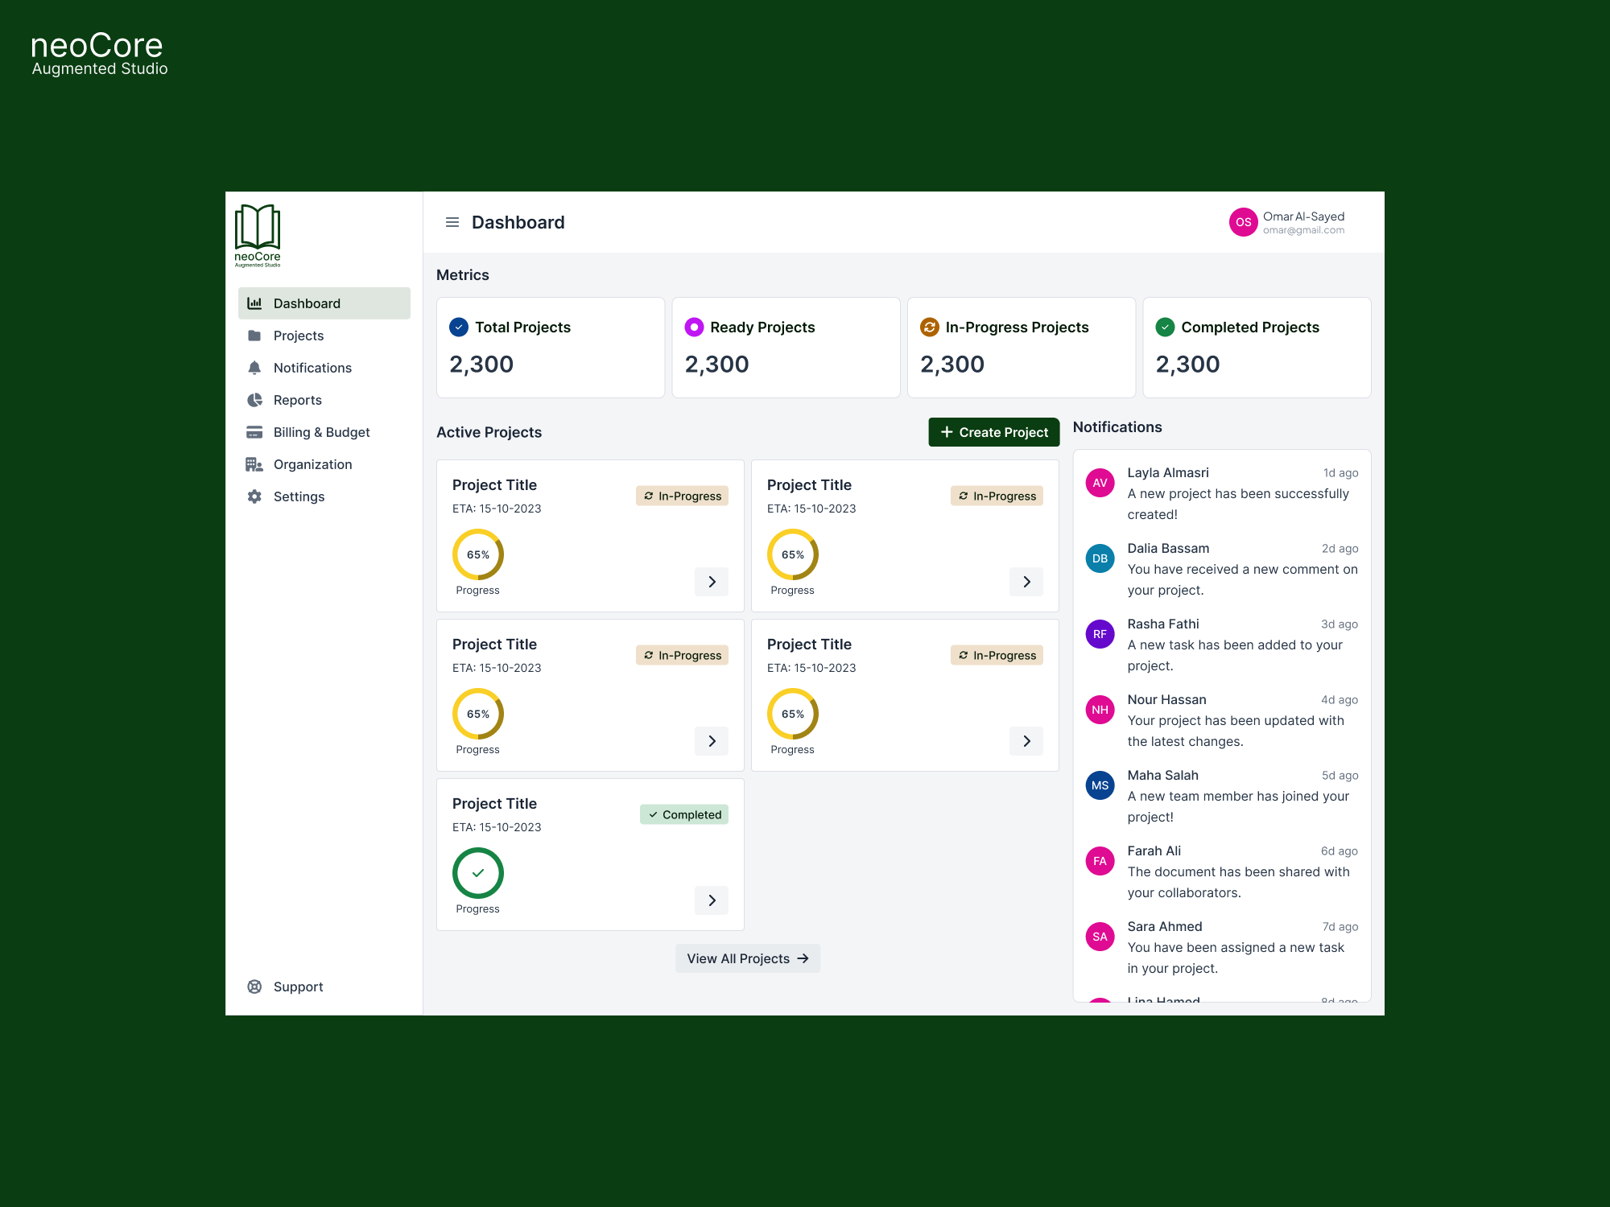This screenshot has height=1207, width=1610.
Task: Click the Reports pie chart icon
Action: [x=254, y=400]
